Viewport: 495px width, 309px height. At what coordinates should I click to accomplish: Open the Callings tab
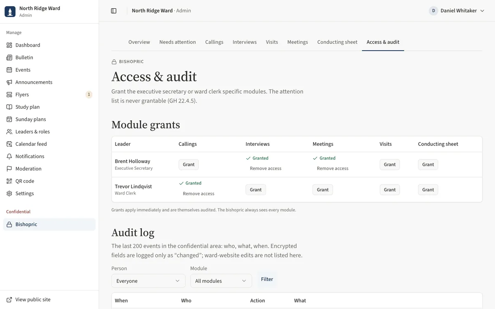tap(214, 42)
